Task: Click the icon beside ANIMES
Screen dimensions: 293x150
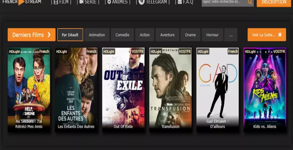Action: click(109, 2)
